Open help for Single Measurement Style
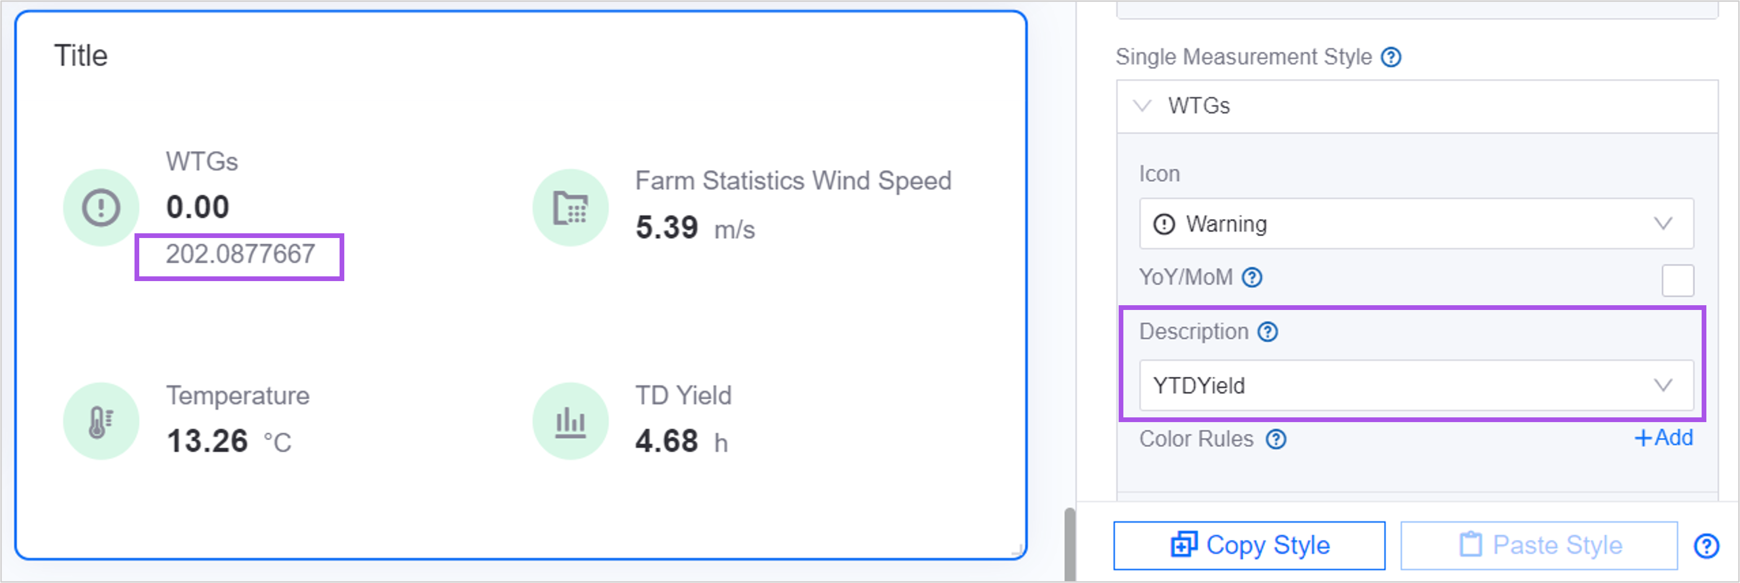The height and width of the screenshot is (583, 1740). pos(1391,57)
